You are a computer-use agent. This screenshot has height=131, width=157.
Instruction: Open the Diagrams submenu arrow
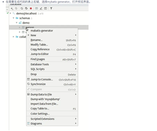click(76, 123)
